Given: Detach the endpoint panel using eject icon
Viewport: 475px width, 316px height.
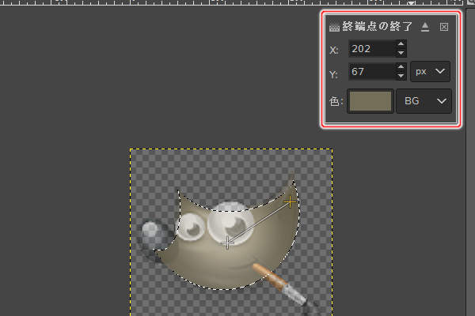Looking at the screenshot, I should pos(425,27).
